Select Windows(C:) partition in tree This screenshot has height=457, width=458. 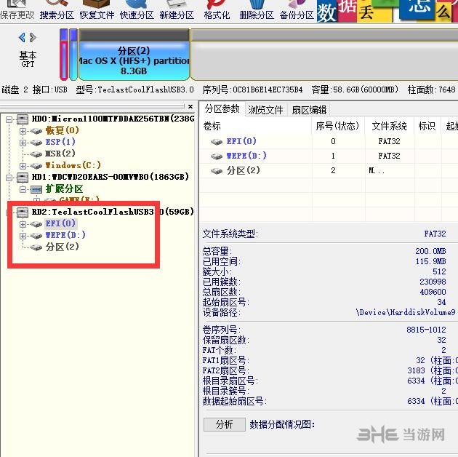73,165
